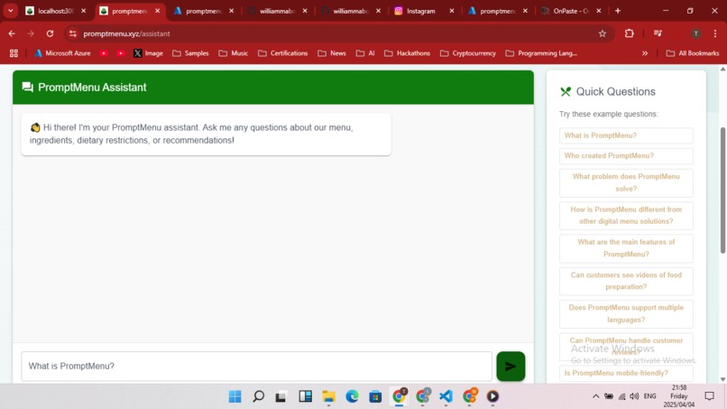Image resolution: width=727 pixels, height=409 pixels.
Task: Open File Explorer from taskbar
Action: [x=328, y=396]
